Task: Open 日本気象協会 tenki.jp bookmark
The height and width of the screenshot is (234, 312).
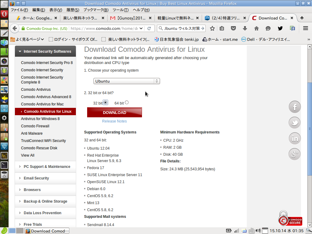Action: 176,39
